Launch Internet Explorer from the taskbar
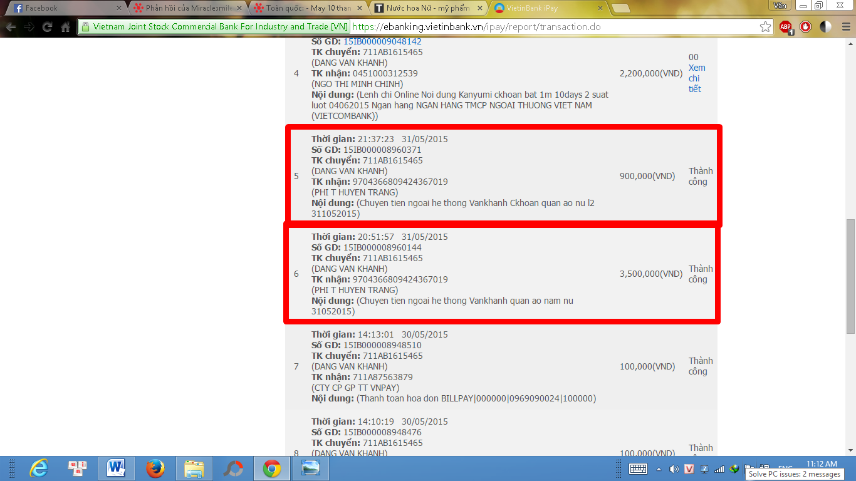The height and width of the screenshot is (481, 856). [x=39, y=468]
